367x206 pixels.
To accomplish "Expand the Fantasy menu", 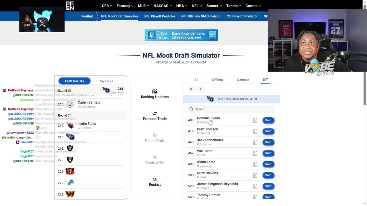I will click(125, 6).
